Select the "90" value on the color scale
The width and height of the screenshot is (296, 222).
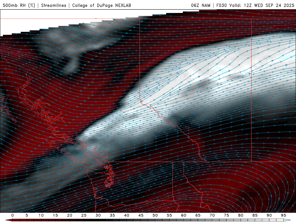[269, 215]
